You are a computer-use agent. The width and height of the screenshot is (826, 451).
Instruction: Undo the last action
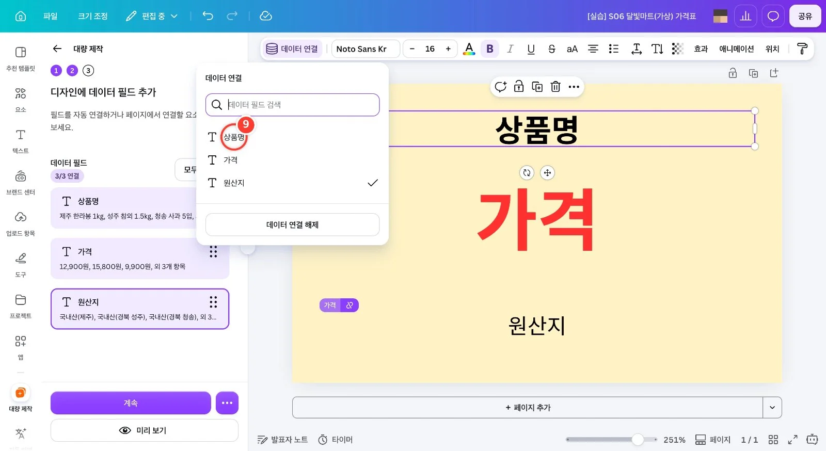[x=208, y=16]
